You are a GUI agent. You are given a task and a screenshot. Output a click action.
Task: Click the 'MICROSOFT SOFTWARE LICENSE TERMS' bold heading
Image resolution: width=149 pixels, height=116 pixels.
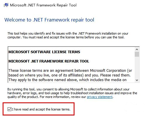(x=44, y=52)
